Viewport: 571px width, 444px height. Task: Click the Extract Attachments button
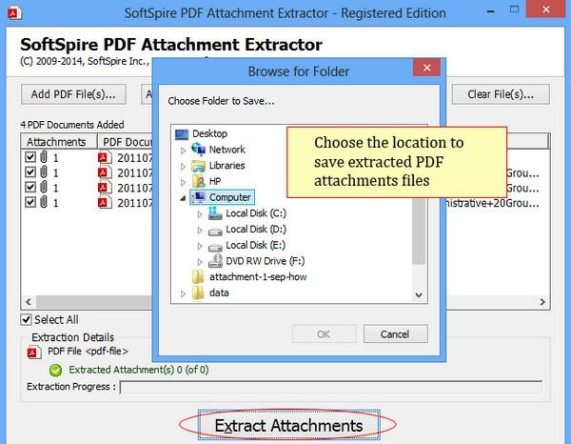(x=288, y=425)
